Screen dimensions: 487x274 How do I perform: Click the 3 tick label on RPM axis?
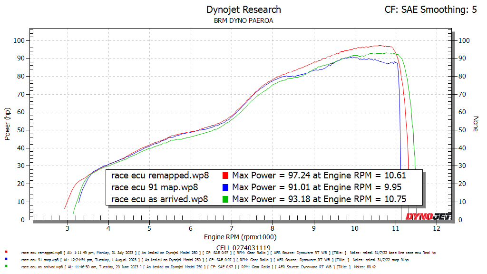(68, 229)
